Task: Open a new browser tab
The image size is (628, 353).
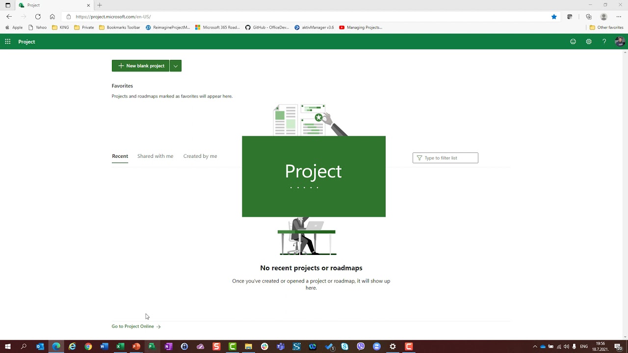Action: point(100,5)
